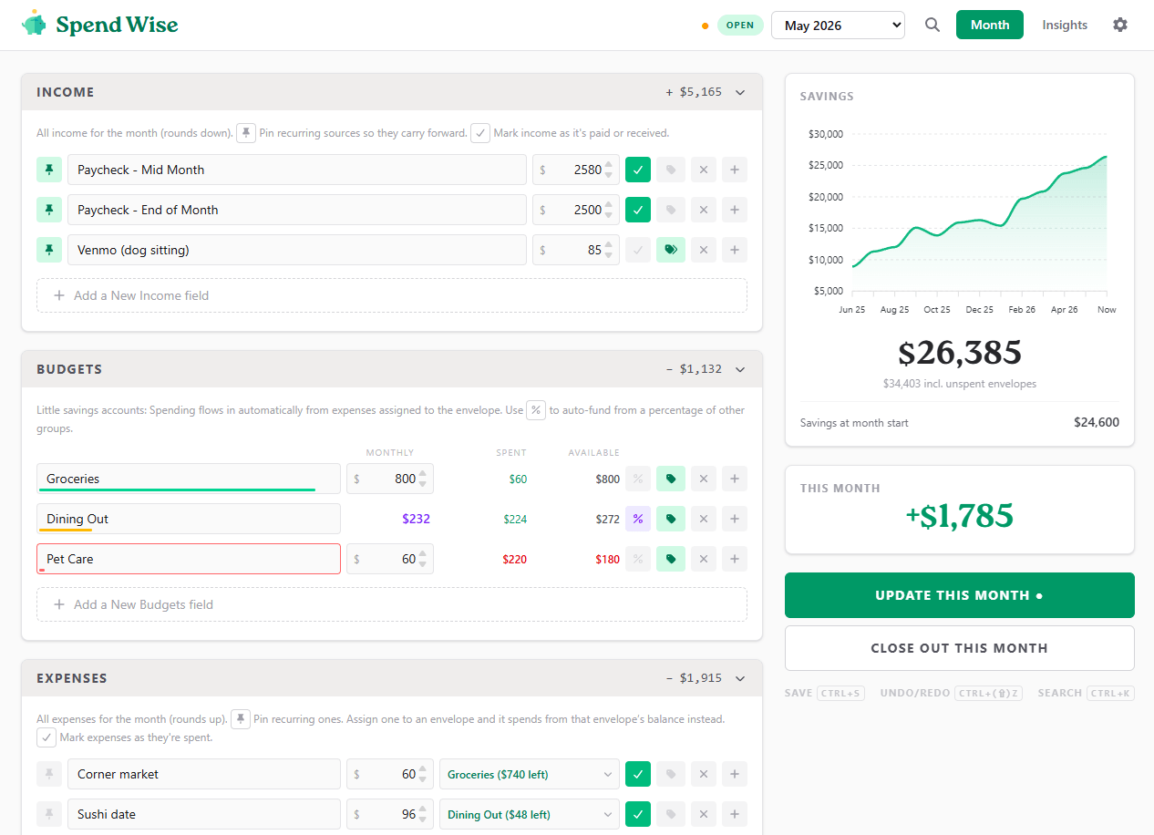The width and height of the screenshot is (1154, 835).
Task: Toggle percent auto-fund on Dining Out
Action: pyautogui.click(x=638, y=519)
